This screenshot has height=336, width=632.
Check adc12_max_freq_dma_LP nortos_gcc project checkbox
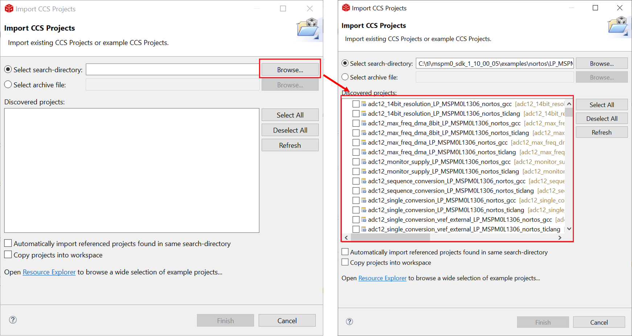point(356,142)
